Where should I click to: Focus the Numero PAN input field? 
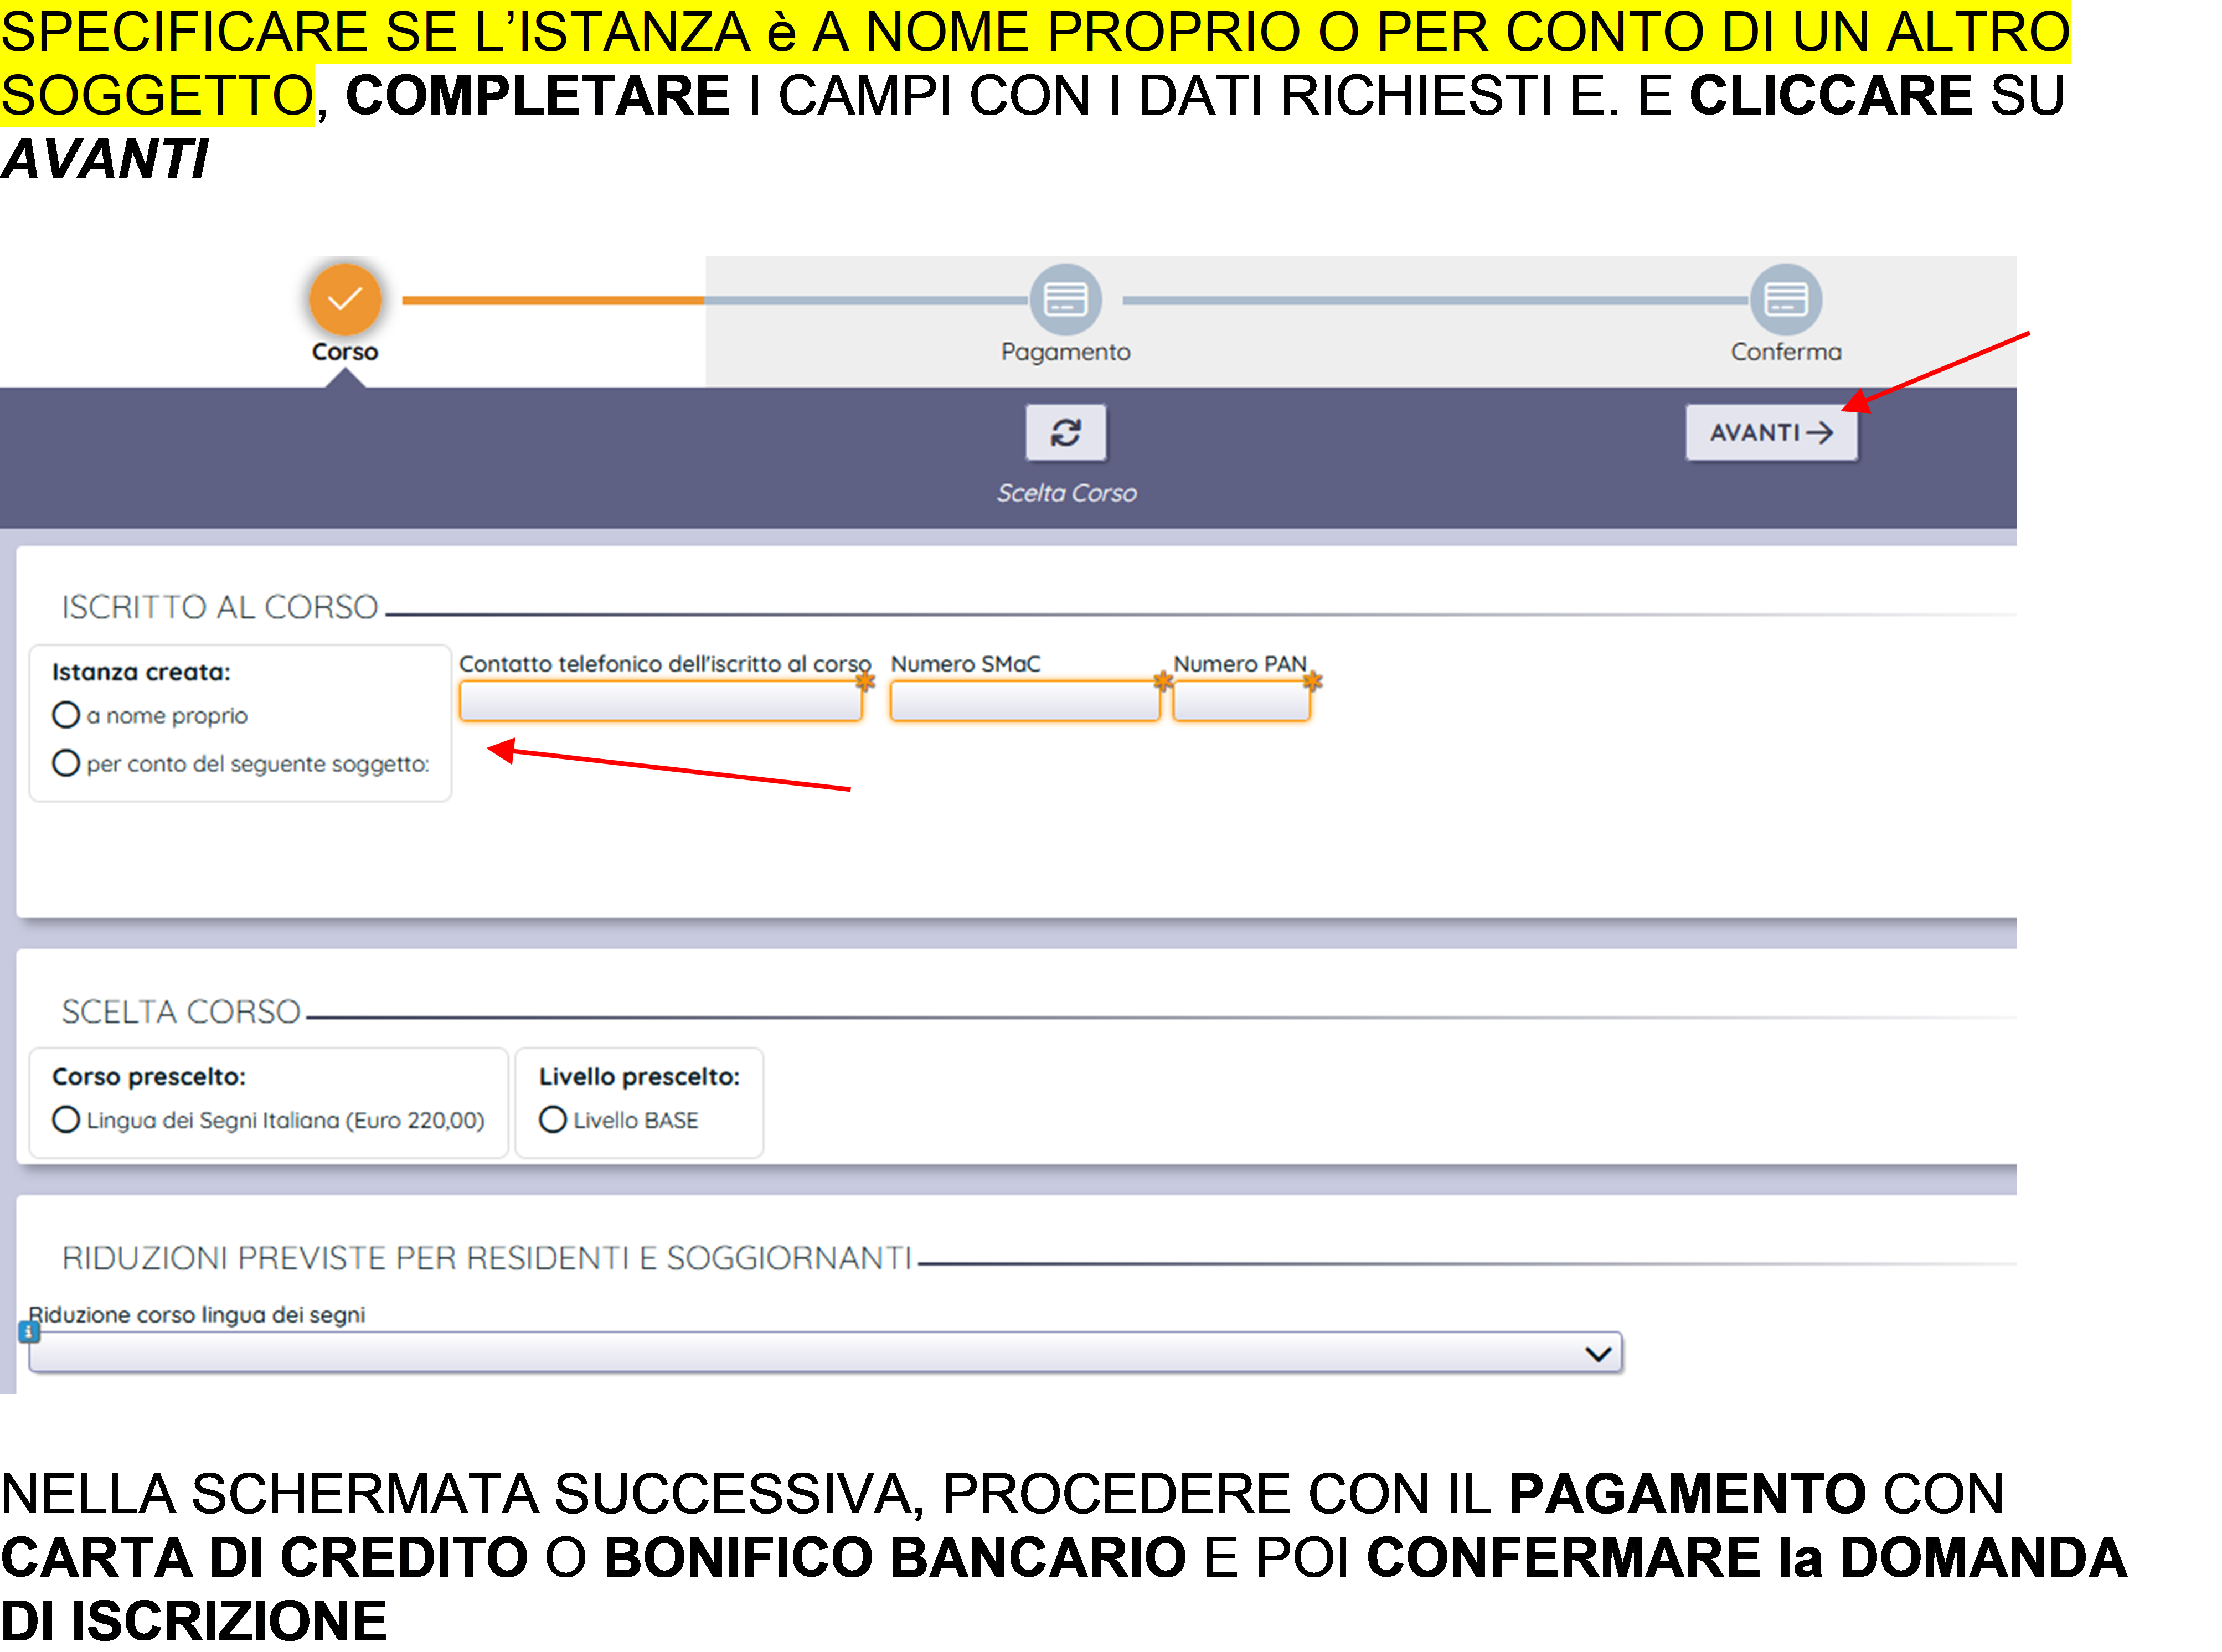[1242, 701]
